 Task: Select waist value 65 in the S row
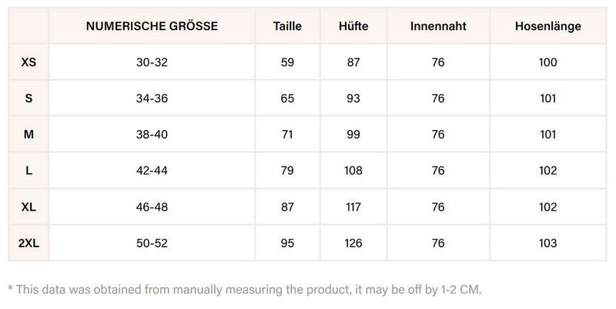(287, 98)
